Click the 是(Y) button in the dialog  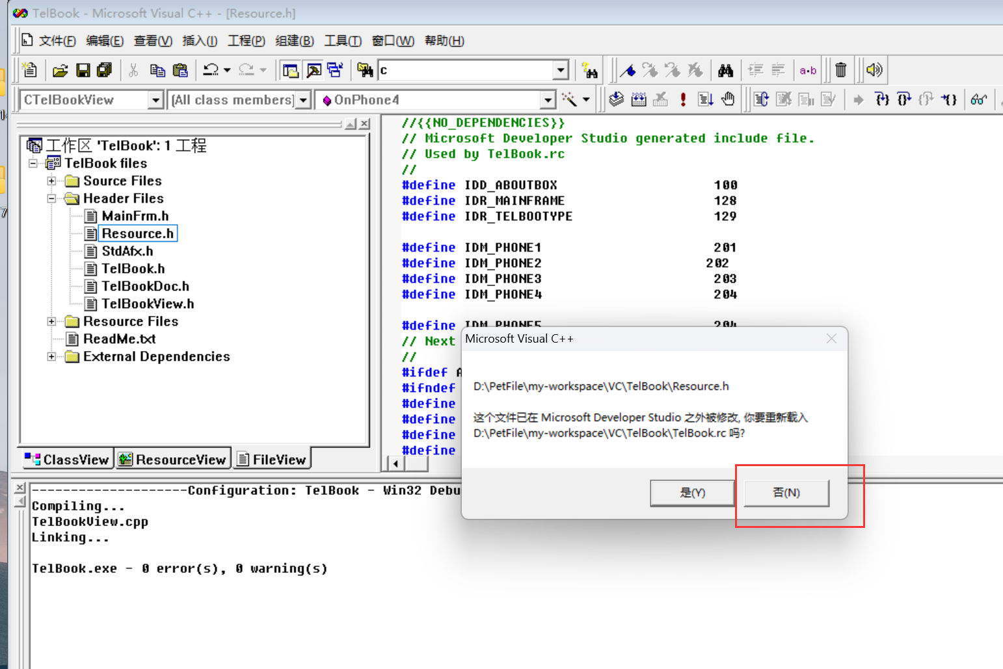click(x=693, y=493)
